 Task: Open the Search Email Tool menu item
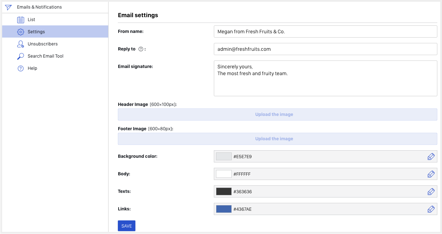click(x=45, y=56)
